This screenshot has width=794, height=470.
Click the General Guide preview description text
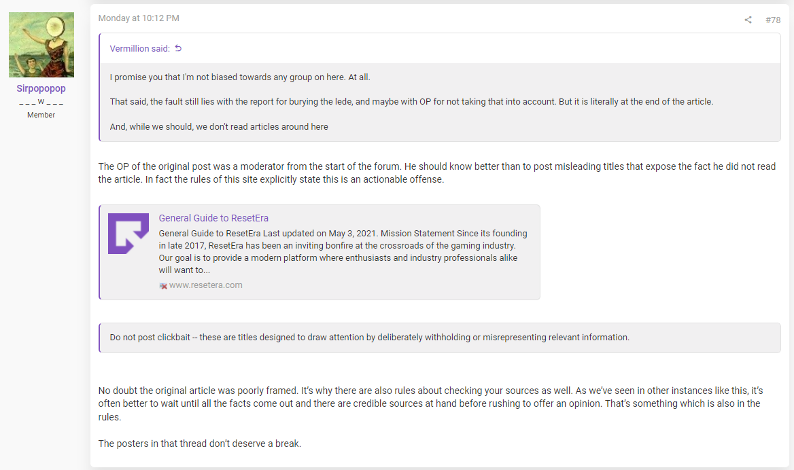coord(343,251)
